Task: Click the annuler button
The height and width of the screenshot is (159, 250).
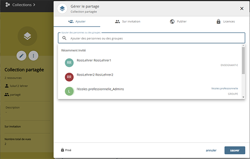Action: coord(211,150)
